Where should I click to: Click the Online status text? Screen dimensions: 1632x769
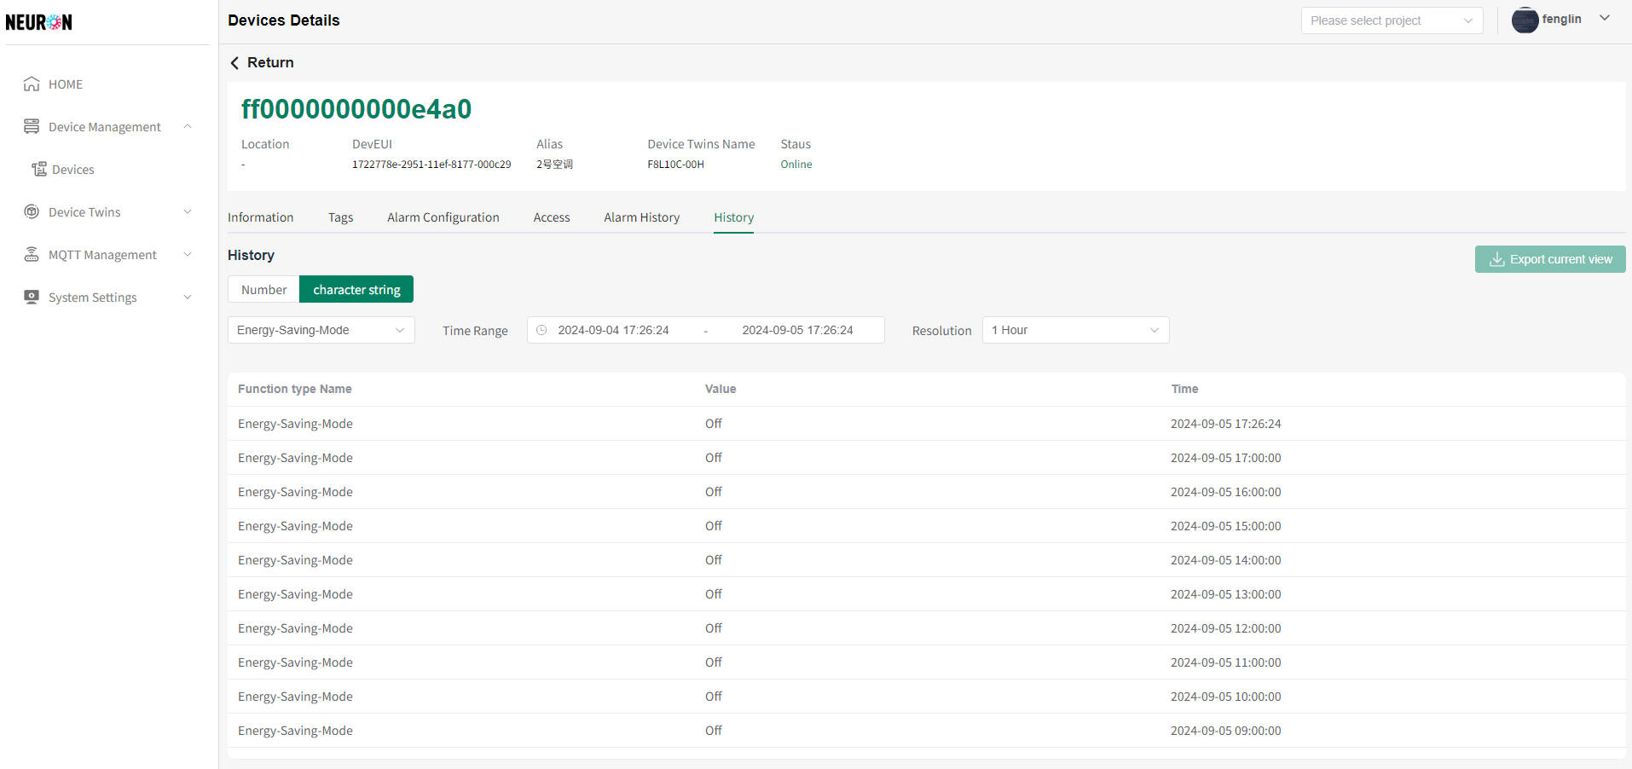pyautogui.click(x=796, y=165)
